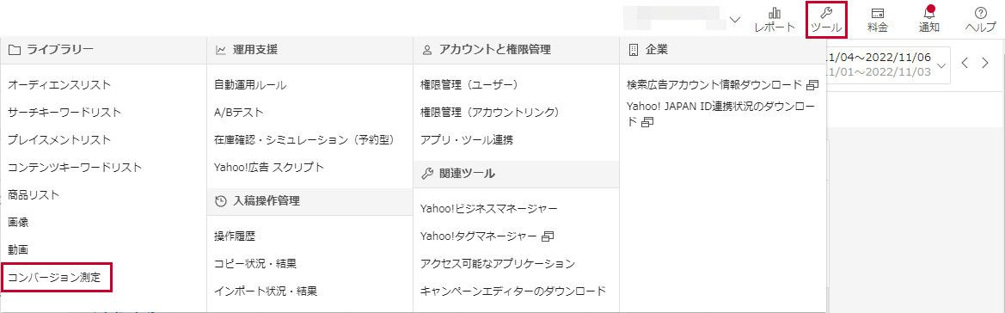The width and height of the screenshot is (1005, 313).
Task: Click external icon next to 検索広告アカウント情報ダウンロード
Action: [x=812, y=84]
